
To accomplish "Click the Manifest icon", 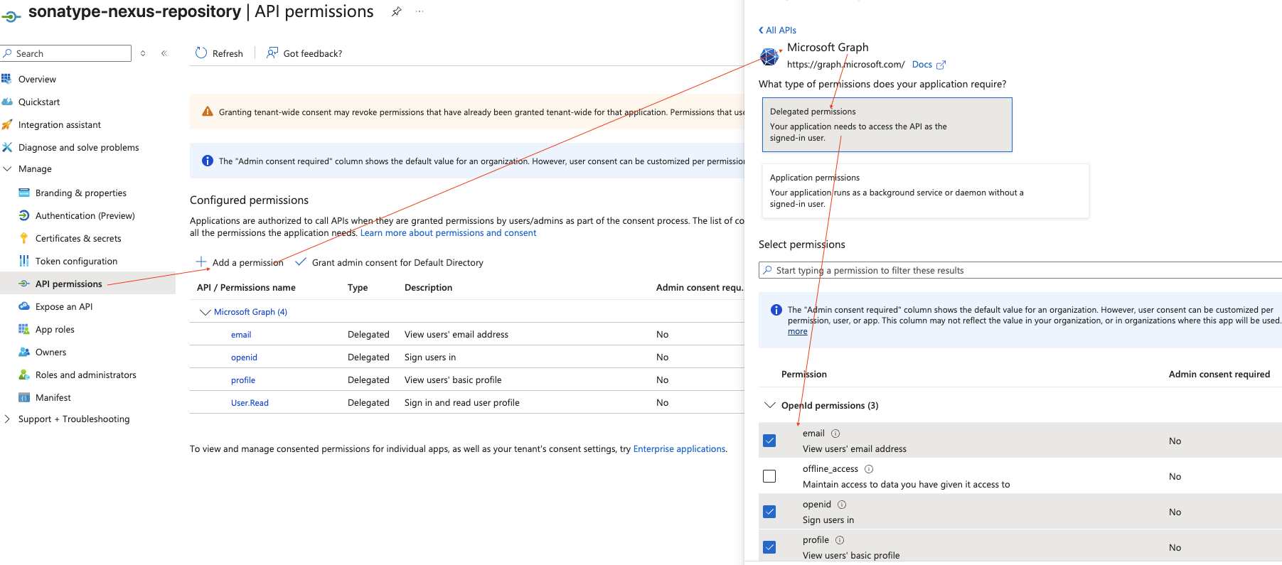I will pos(24,397).
